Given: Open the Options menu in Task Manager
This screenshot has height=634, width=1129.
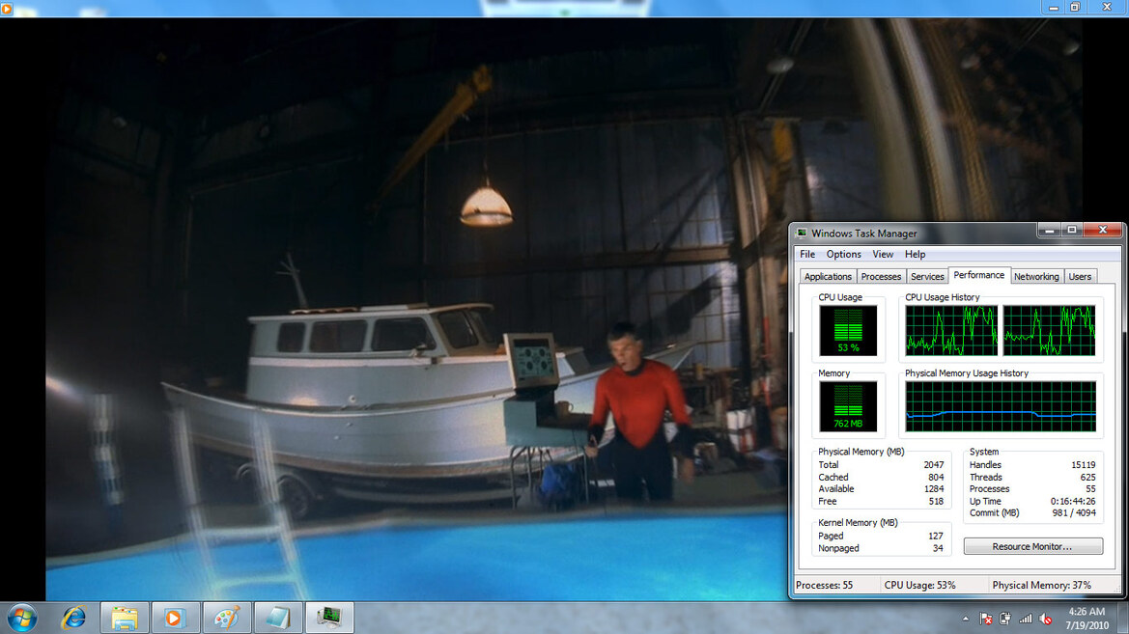Looking at the screenshot, I should tap(843, 254).
